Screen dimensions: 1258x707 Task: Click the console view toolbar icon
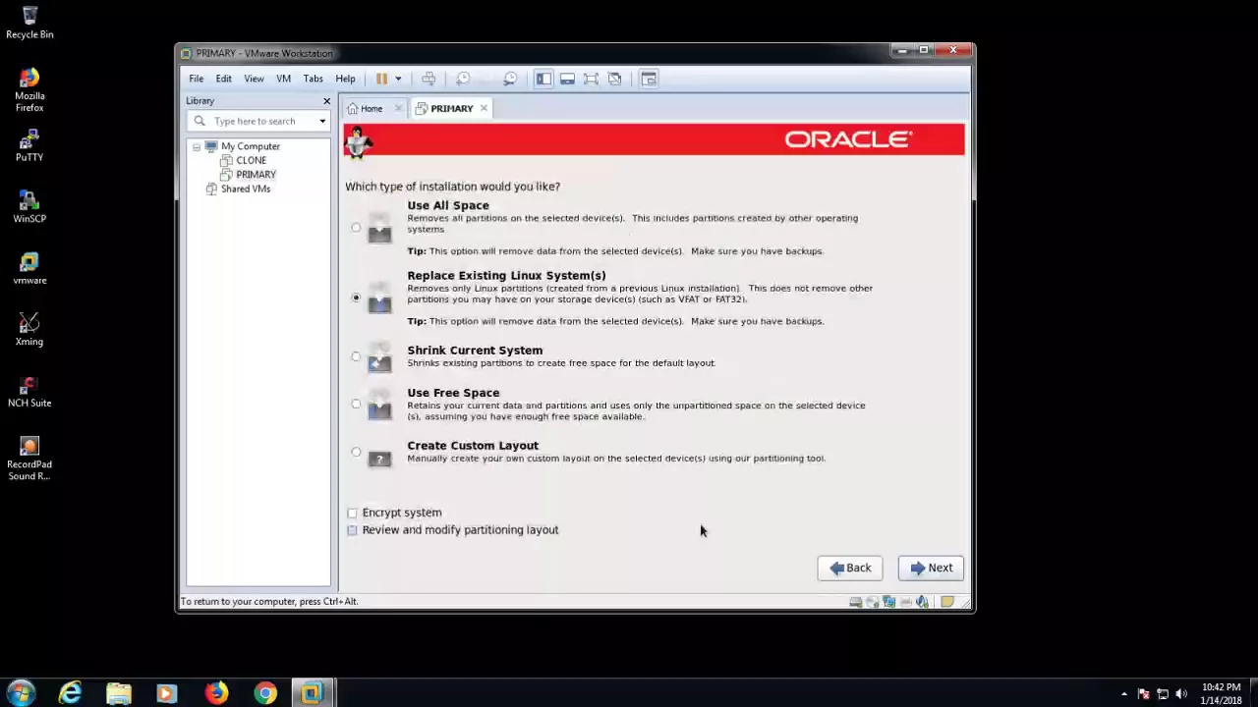pos(649,79)
